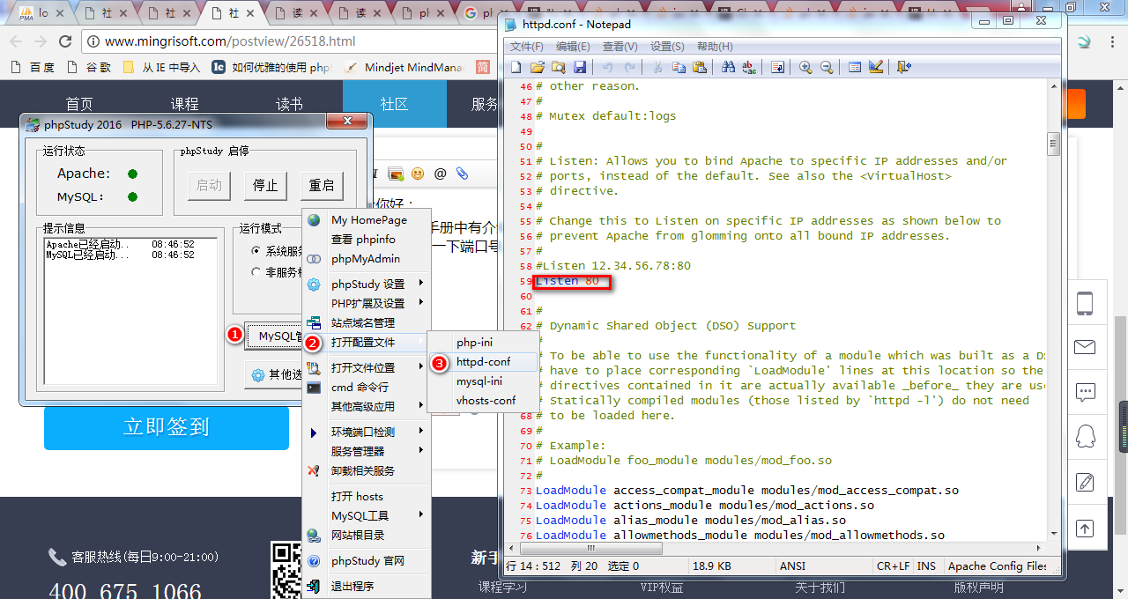
Task: Click the Redo arrow icon in Notepad toolbar
Action: [x=628, y=67]
